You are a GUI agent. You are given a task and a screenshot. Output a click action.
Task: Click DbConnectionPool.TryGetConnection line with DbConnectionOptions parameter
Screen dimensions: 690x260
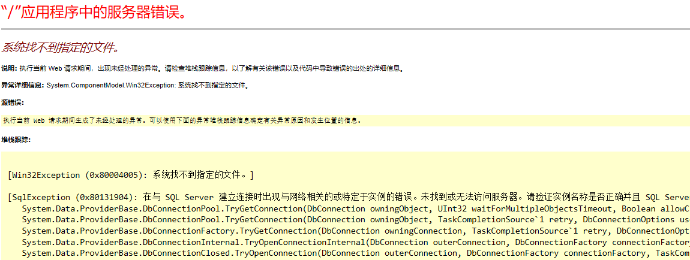click(356, 220)
